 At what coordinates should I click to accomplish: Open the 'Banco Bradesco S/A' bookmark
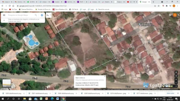tap(60, 9)
